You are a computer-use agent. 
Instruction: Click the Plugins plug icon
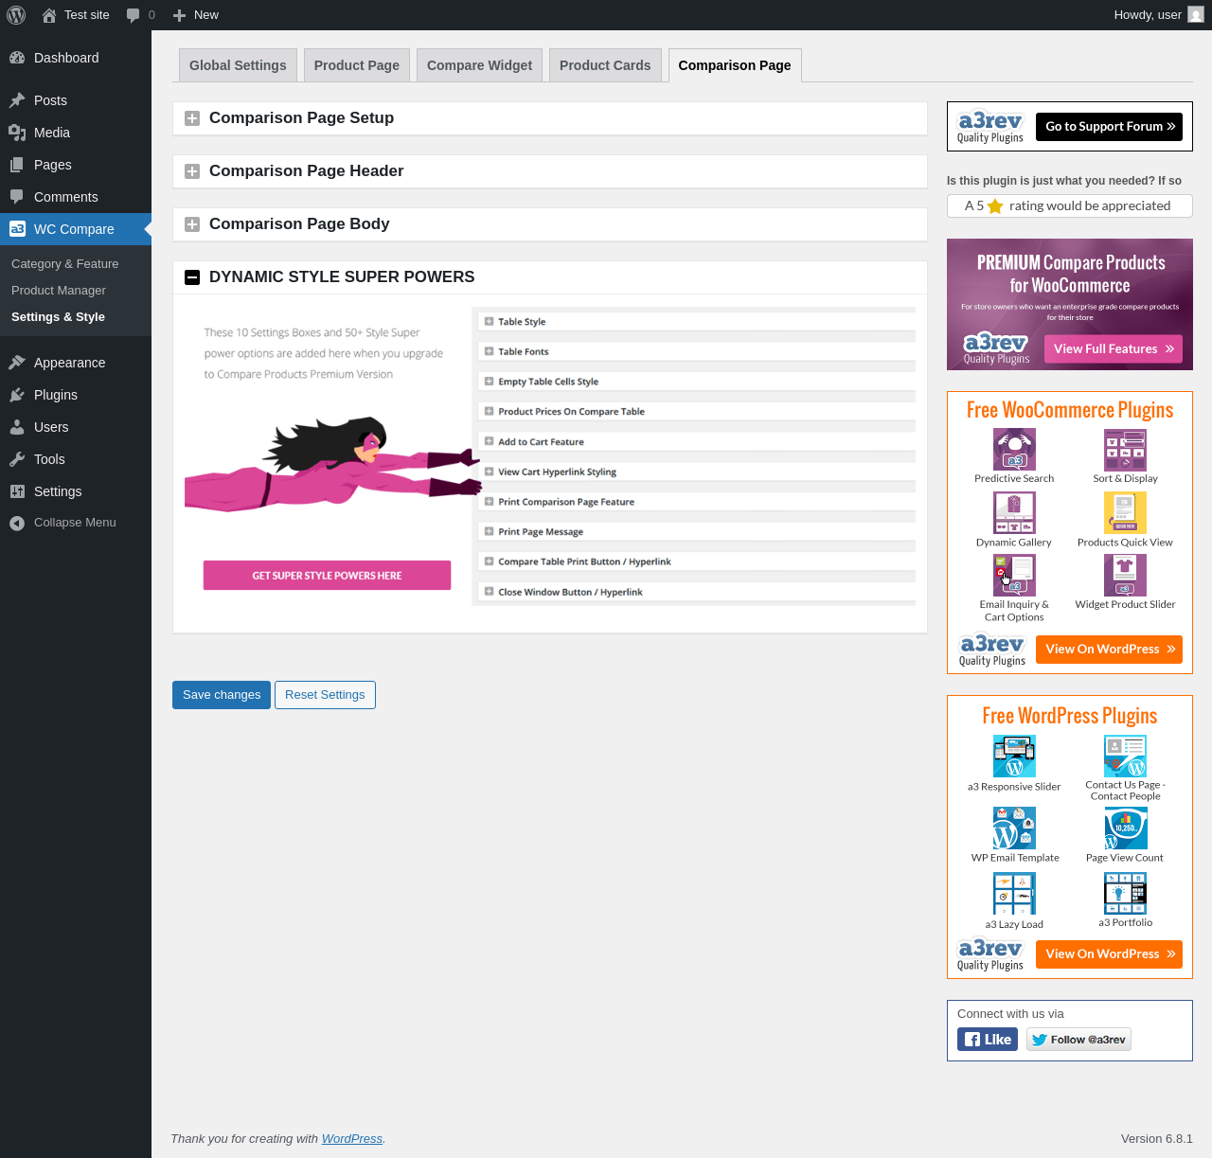click(x=17, y=395)
